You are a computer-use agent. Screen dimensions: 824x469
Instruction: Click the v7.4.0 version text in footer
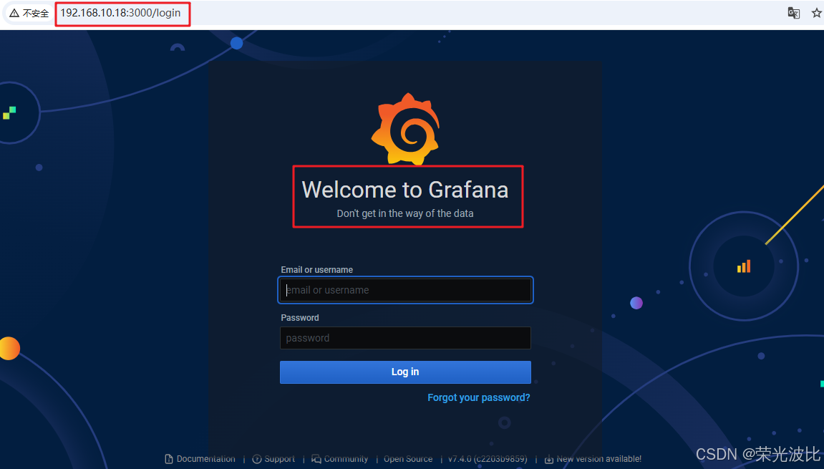point(487,459)
